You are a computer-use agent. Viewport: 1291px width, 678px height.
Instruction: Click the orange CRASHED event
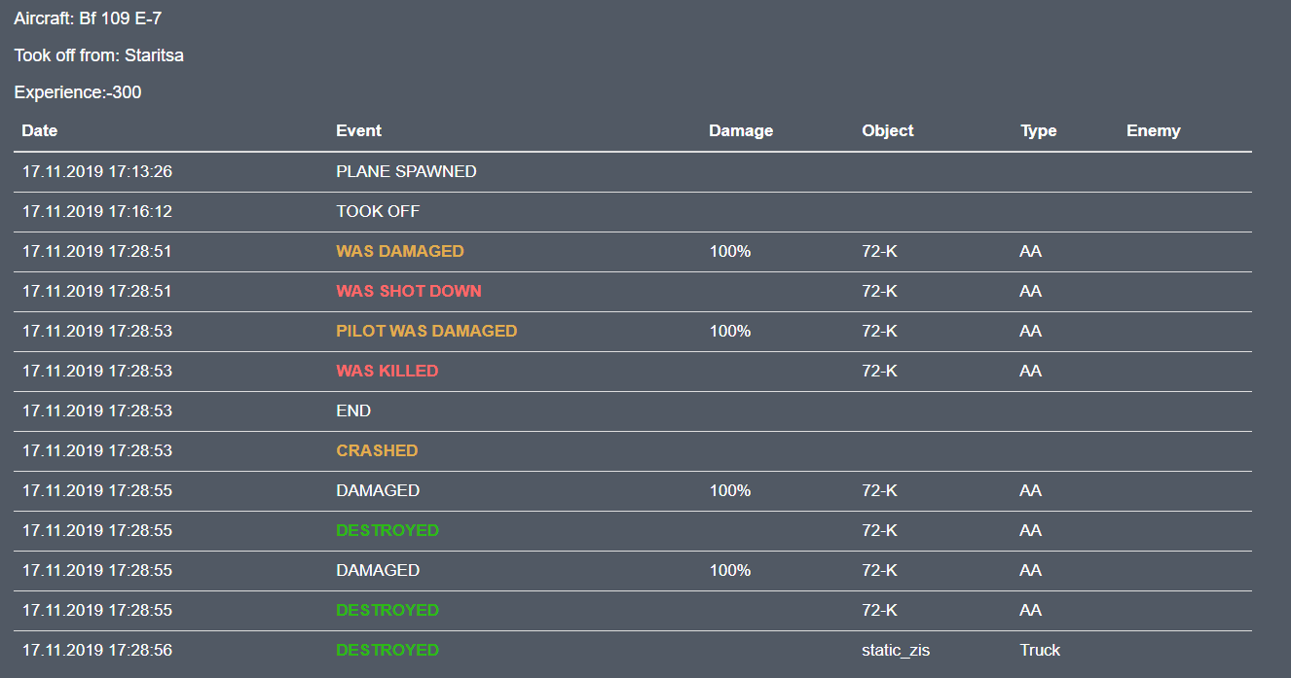pos(377,450)
